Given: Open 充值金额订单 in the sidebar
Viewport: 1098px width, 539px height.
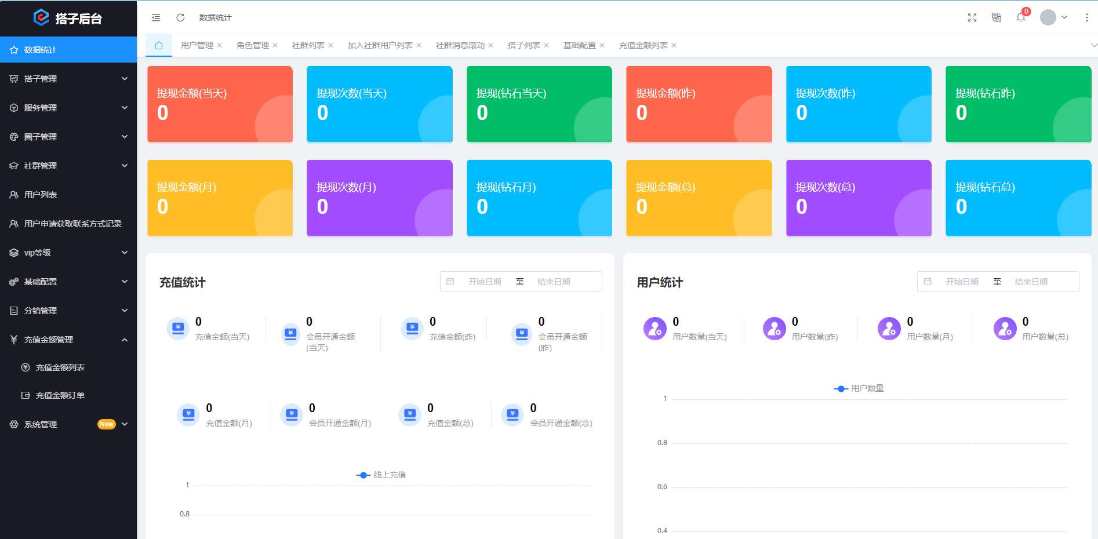Looking at the screenshot, I should pos(60,395).
